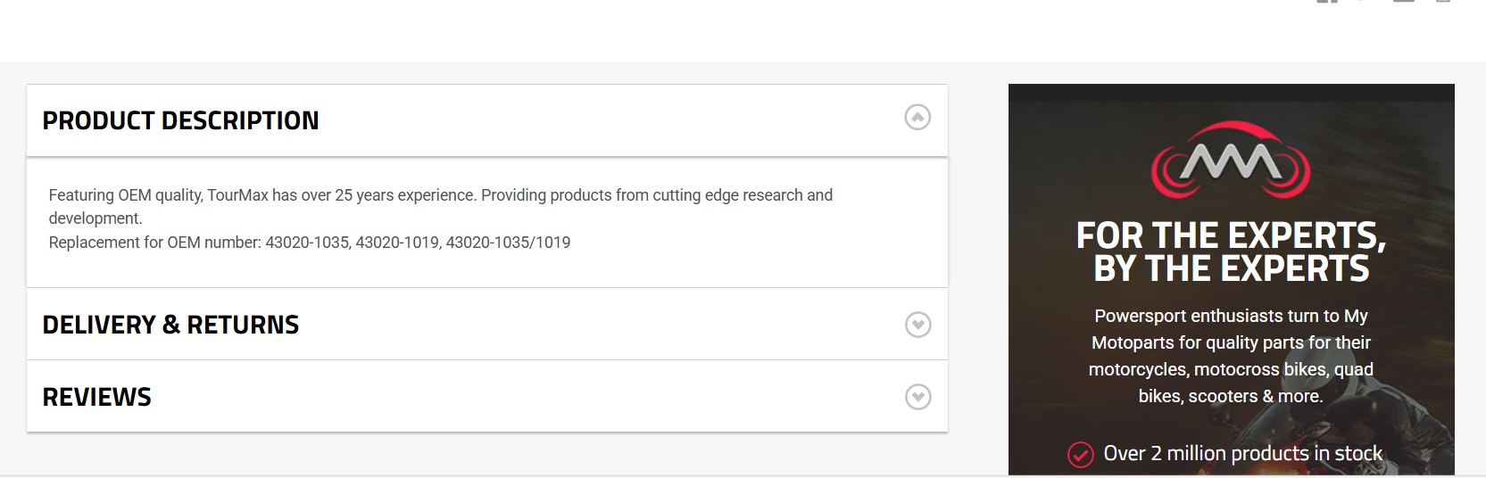This screenshot has width=1486, height=478.
Task: Click the Product Description heading
Action: [x=180, y=120]
